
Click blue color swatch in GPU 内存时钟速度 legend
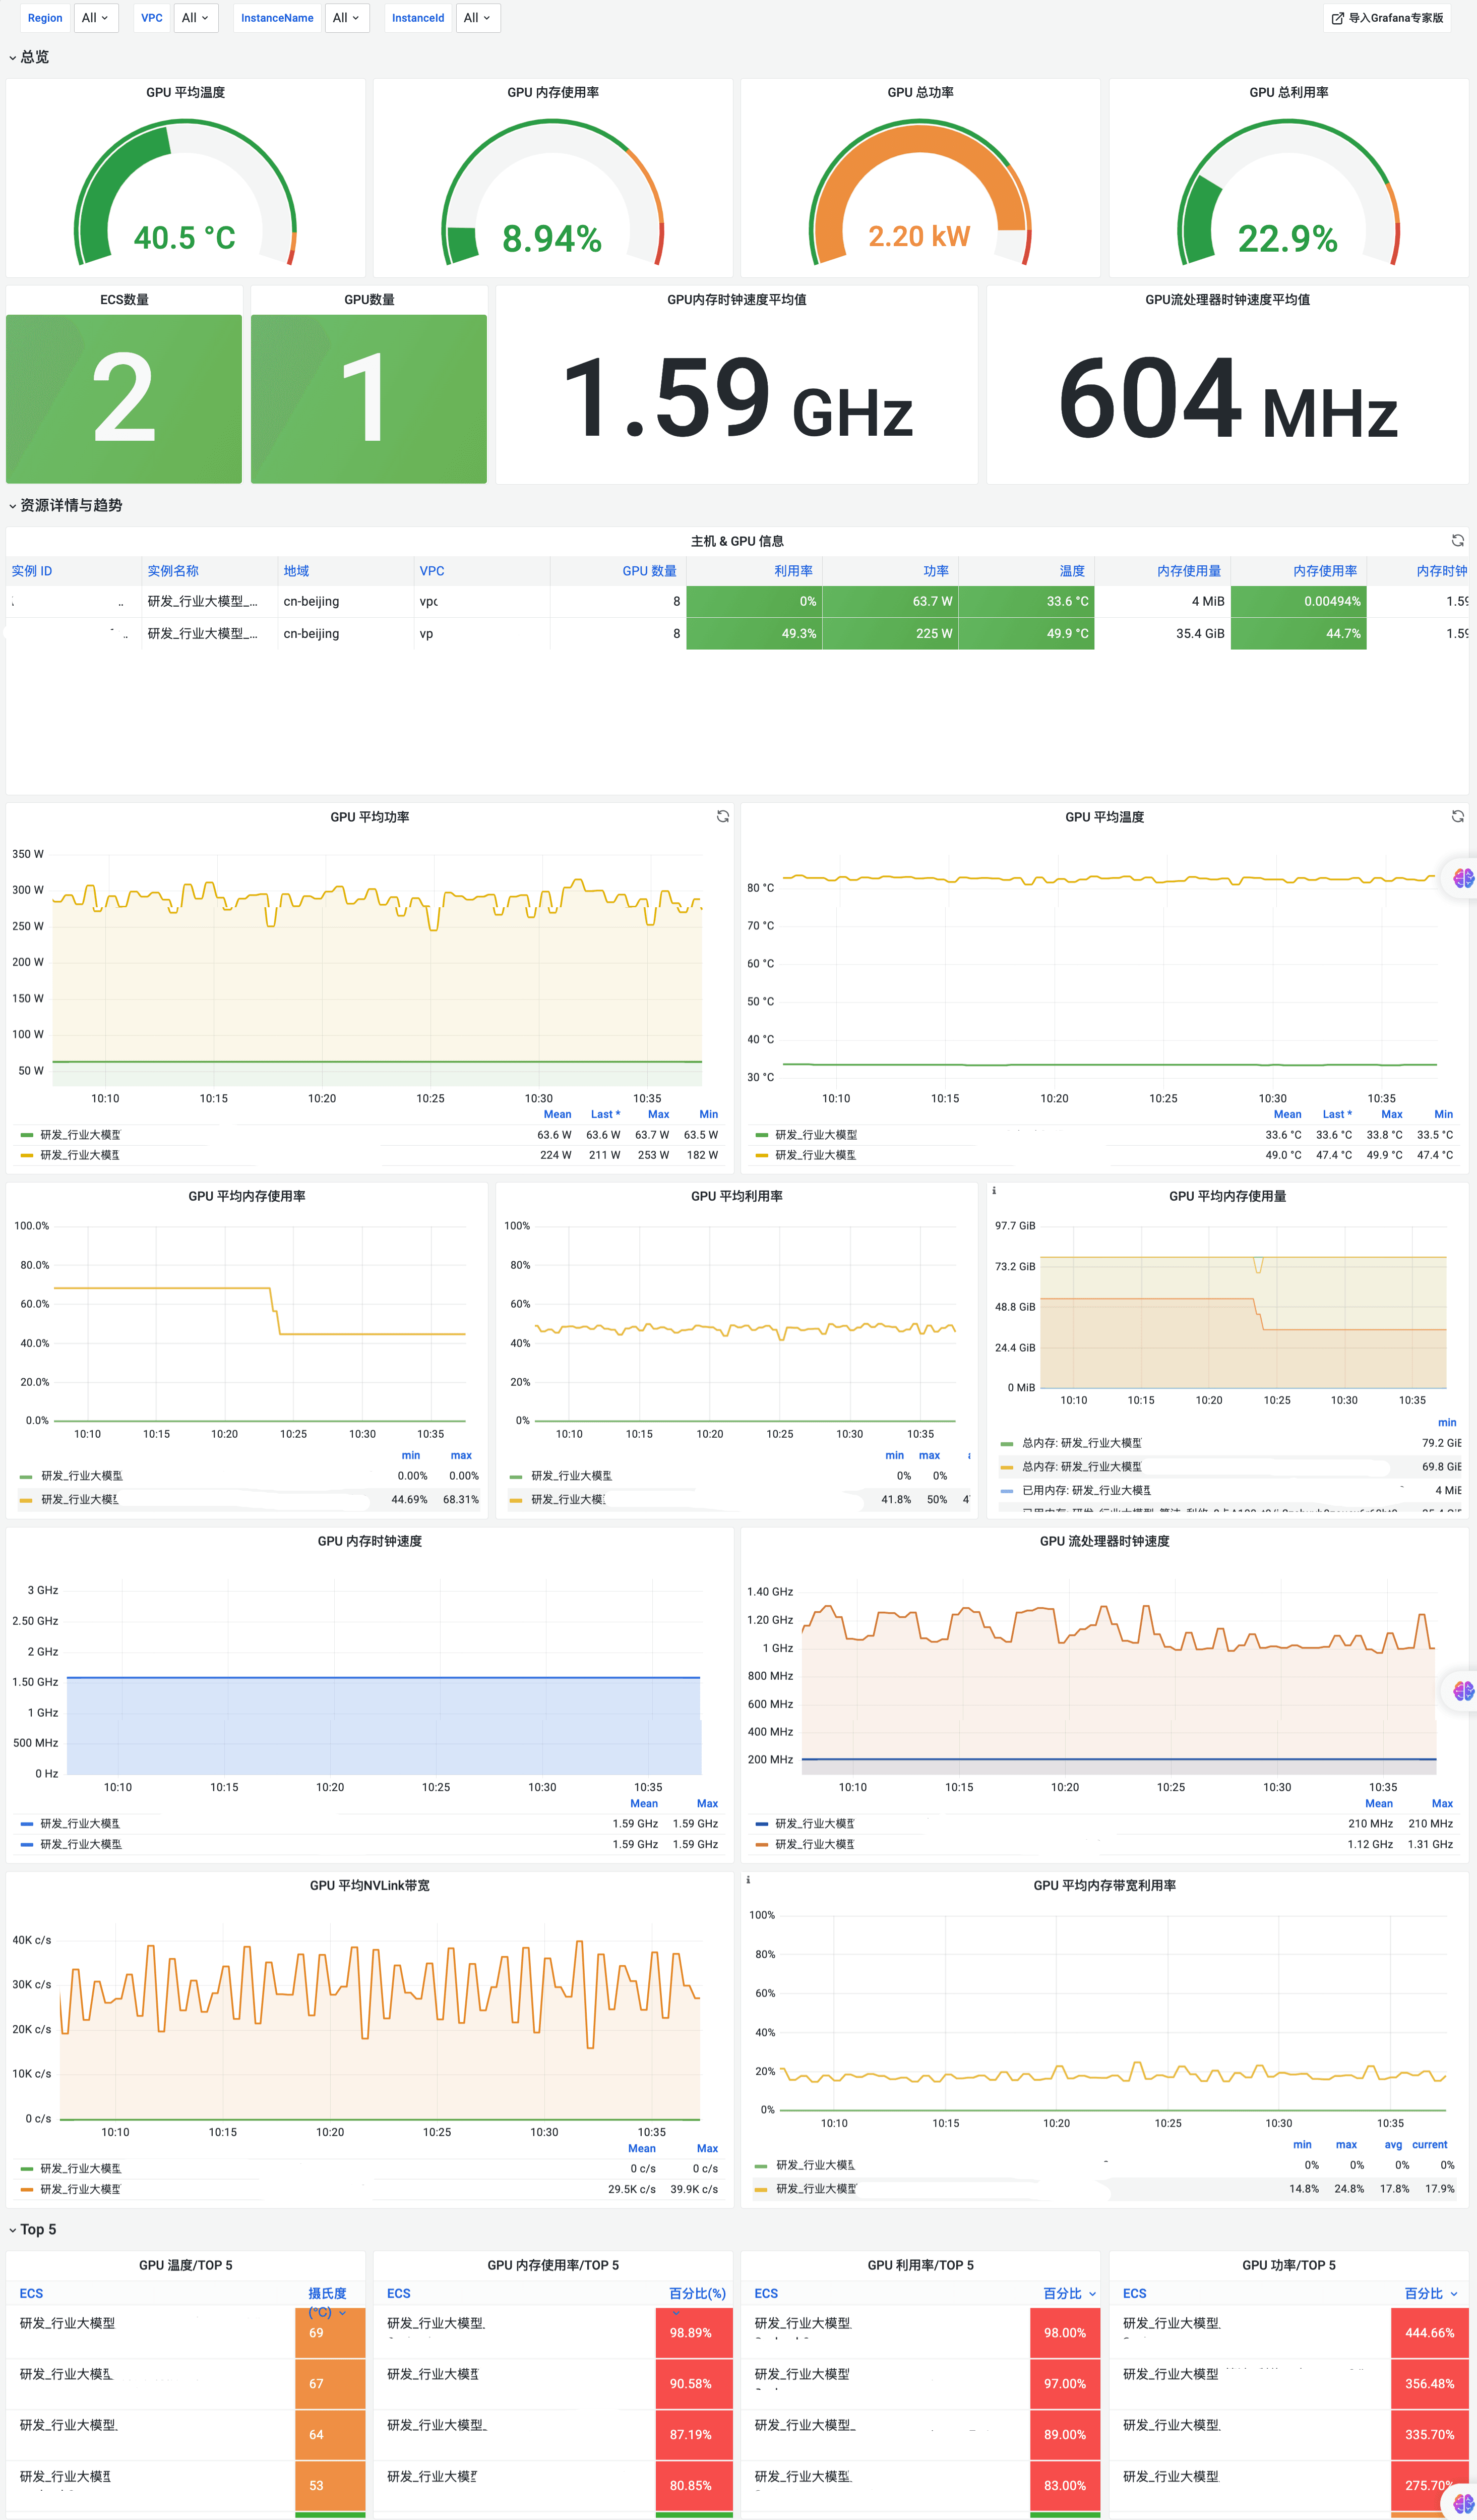pos(27,1824)
